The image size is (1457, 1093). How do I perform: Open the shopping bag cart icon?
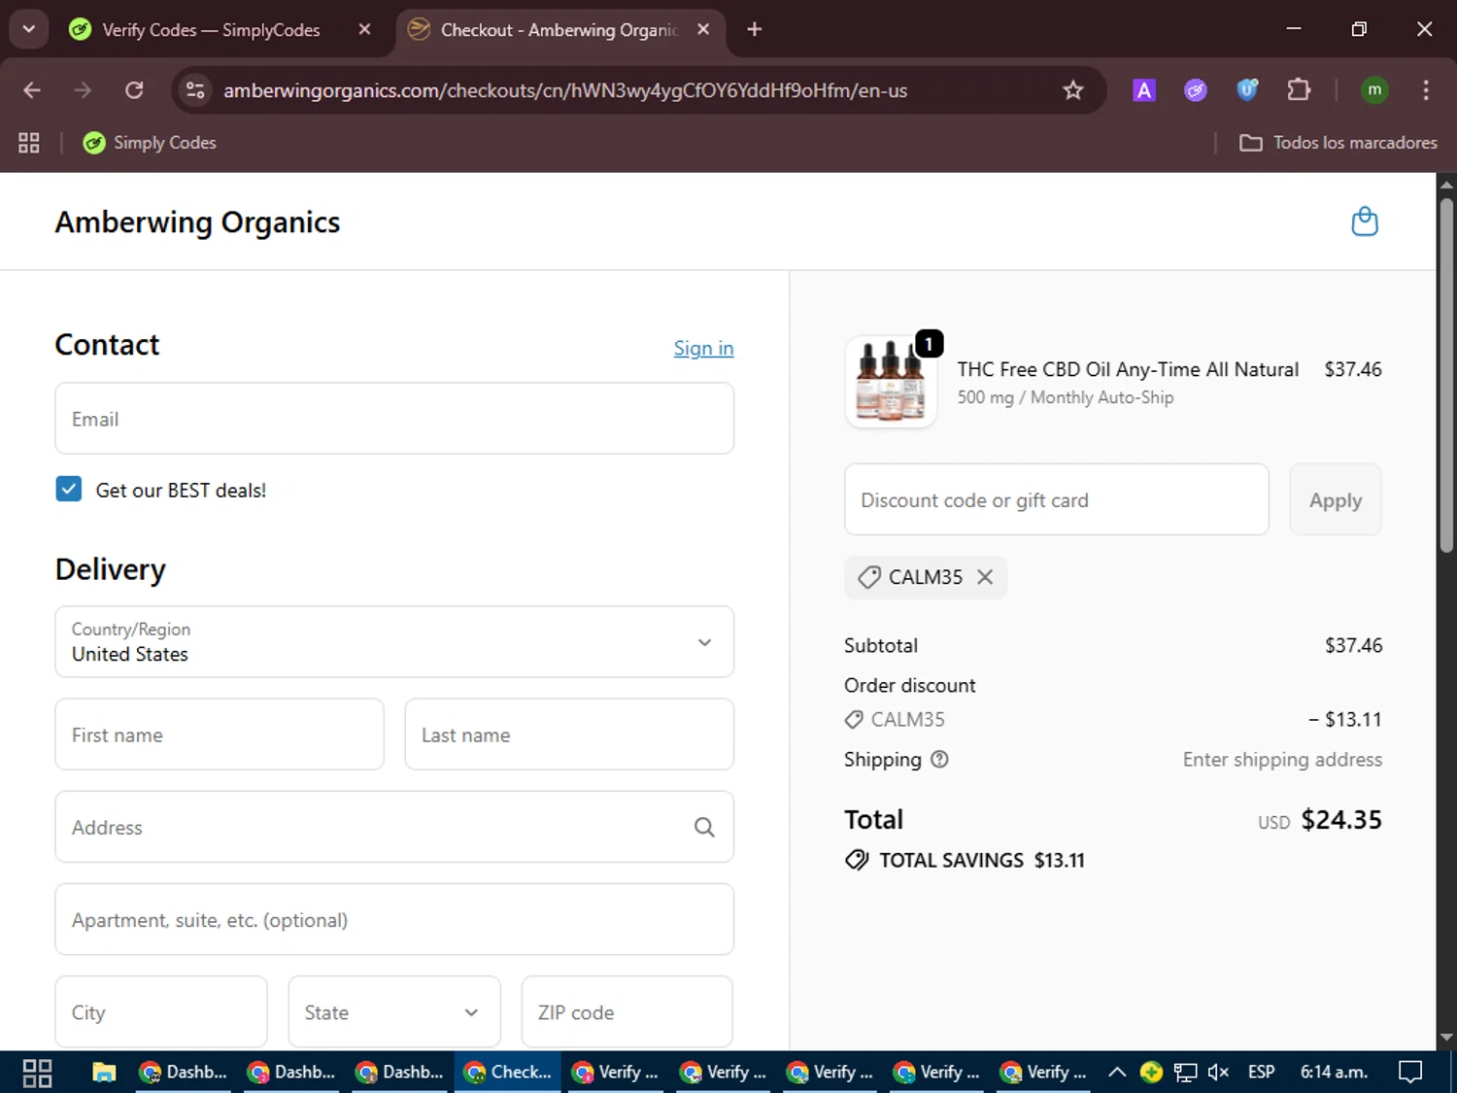point(1365,222)
